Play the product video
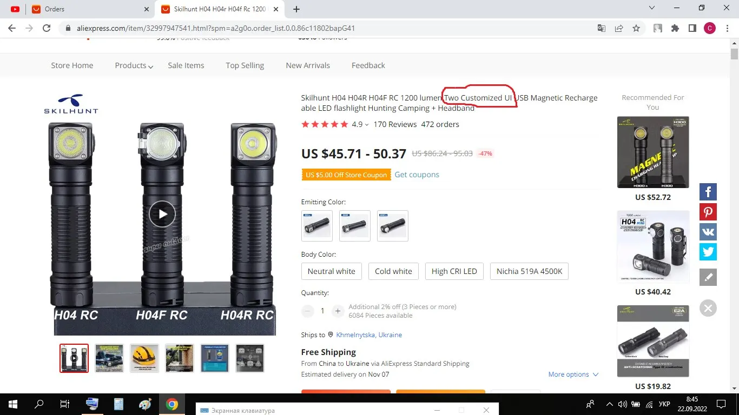Viewport: 739px width, 415px height. 162,214
